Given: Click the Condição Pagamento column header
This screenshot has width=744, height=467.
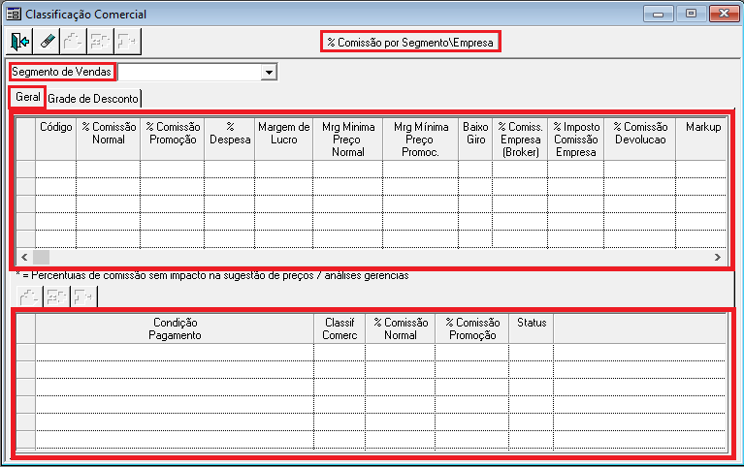Looking at the screenshot, I should pyautogui.click(x=175, y=328).
